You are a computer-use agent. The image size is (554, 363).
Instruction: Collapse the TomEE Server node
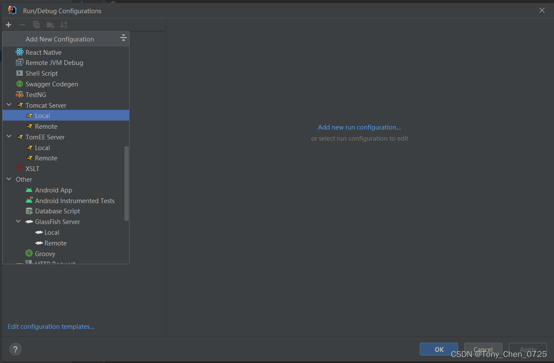pos(9,137)
